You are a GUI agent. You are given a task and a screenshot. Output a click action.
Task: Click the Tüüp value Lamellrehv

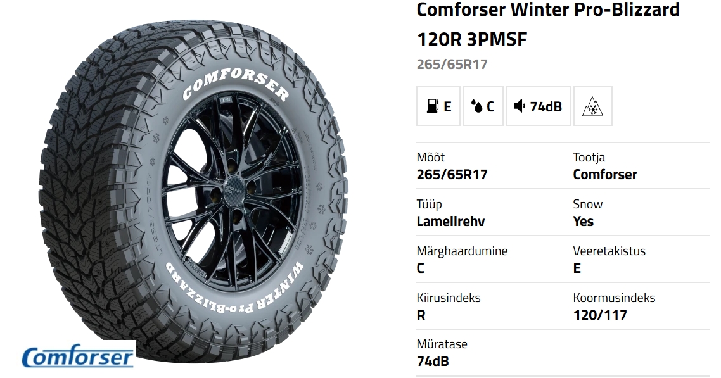pyautogui.click(x=450, y=222)
